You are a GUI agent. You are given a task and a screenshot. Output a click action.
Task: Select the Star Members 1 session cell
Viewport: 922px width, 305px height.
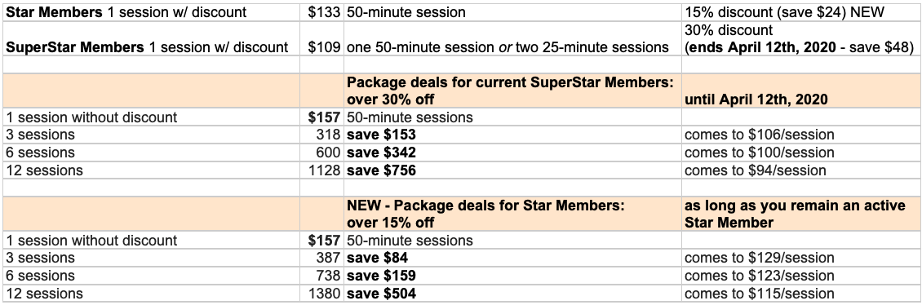tap(151, 12)
